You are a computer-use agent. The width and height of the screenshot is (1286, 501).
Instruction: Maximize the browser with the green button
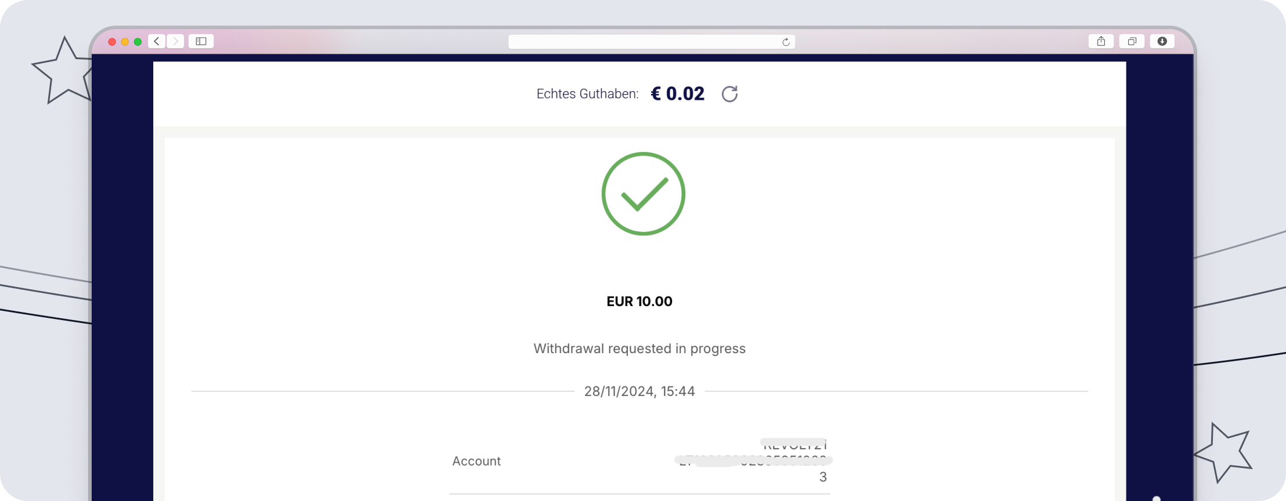(138, 42)
